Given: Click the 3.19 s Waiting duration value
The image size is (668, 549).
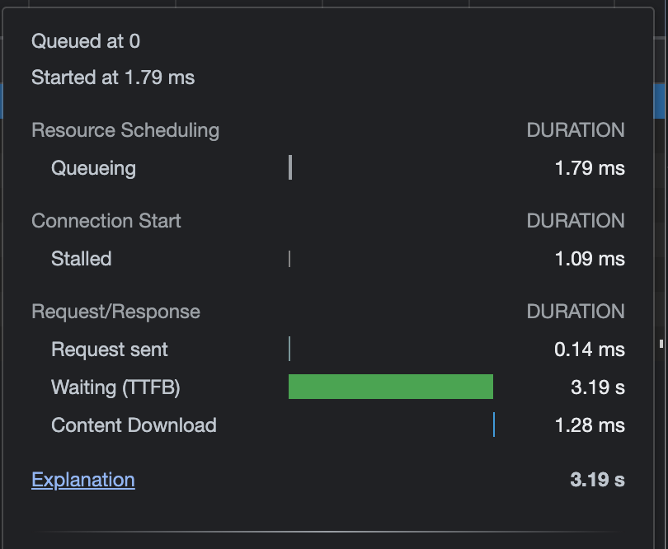Looking at the screenshot, I should tap(600, 387).
